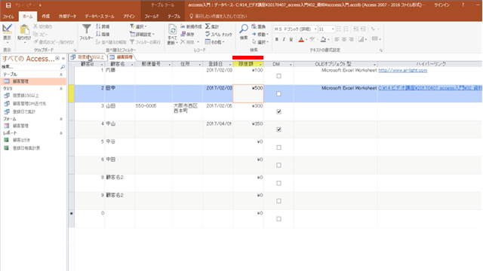The width and height of the screenshot is (483, 271).
Task: Open the 詳細設定 advanced filter button
Action: pos(142,34)
